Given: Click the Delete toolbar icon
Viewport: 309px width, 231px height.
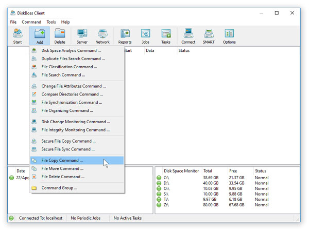Looking at the screenshot, I should click(x=60, y=36).
